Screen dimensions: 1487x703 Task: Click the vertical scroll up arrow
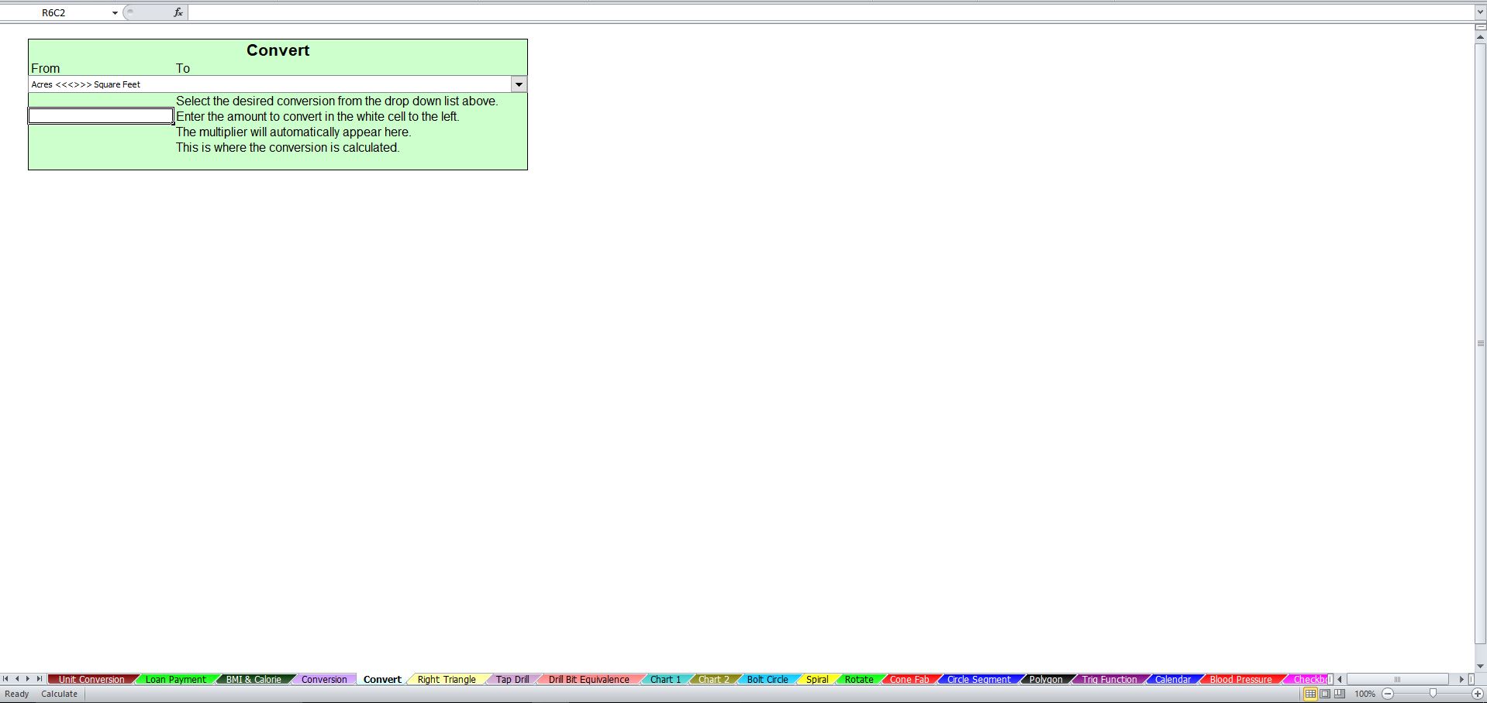1481,36
